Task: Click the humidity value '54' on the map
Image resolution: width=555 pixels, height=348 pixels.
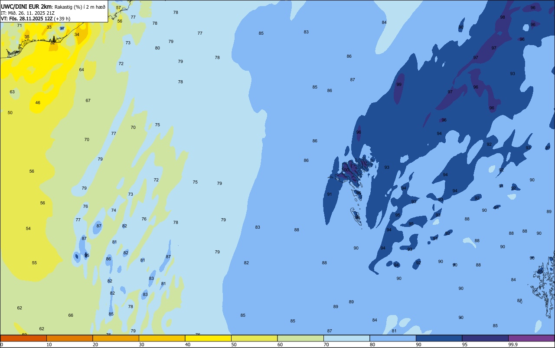Action: (28, 229)
